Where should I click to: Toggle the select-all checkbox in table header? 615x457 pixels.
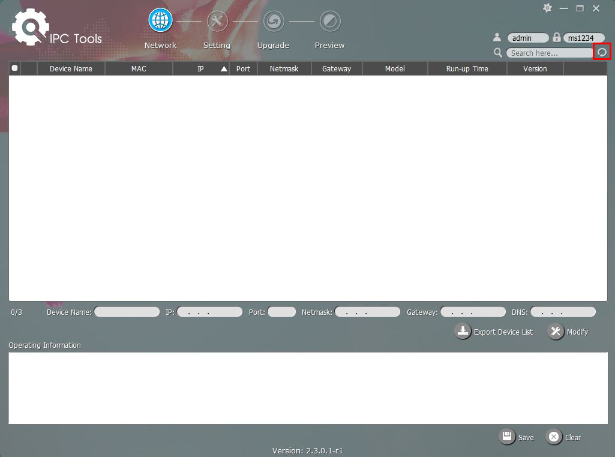point(15,68)
